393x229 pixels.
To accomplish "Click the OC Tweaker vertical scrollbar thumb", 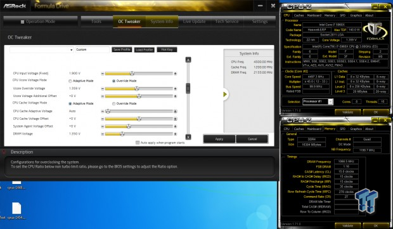I will pos(188,88).
